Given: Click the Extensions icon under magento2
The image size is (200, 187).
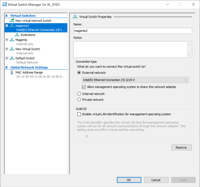Looking at the screenshot, I should tap(17, 35).
